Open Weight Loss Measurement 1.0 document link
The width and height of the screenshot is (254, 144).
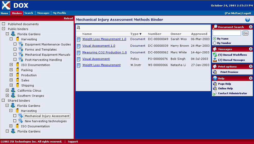pos(104,39)
